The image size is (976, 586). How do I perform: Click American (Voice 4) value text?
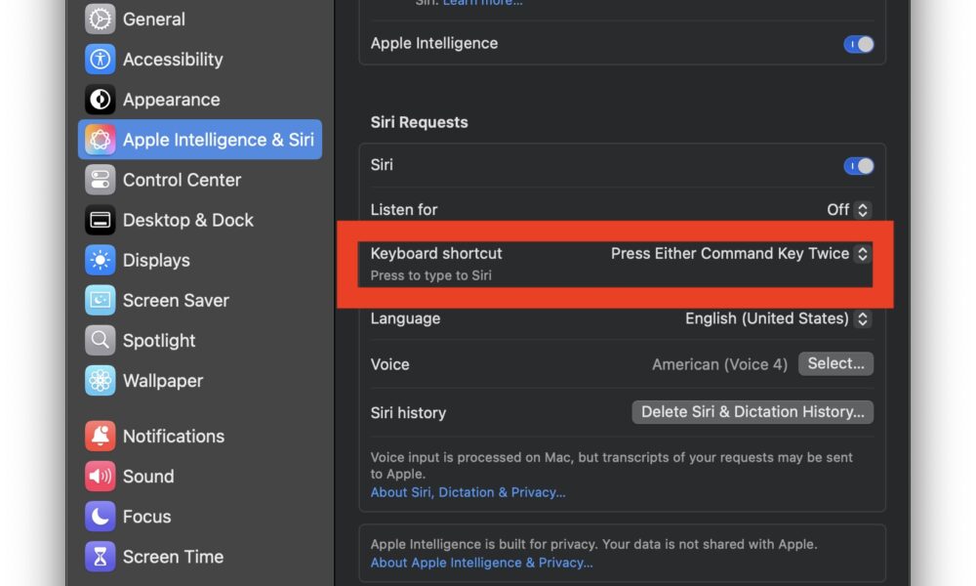[x=719, y=364]
